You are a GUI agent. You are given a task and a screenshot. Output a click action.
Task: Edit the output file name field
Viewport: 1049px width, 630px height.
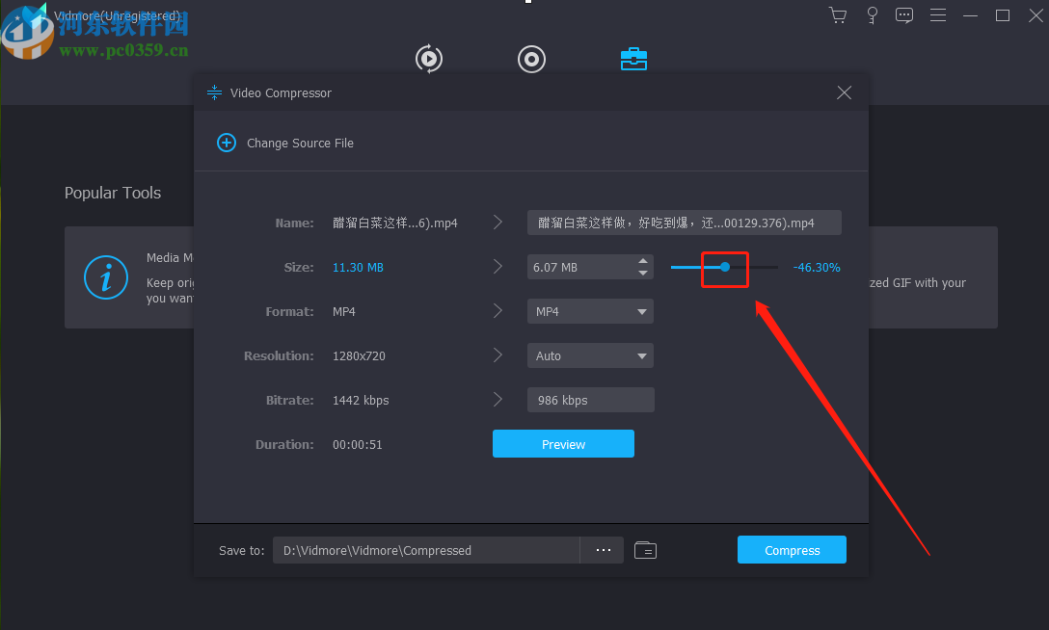[x=684, y=223]
